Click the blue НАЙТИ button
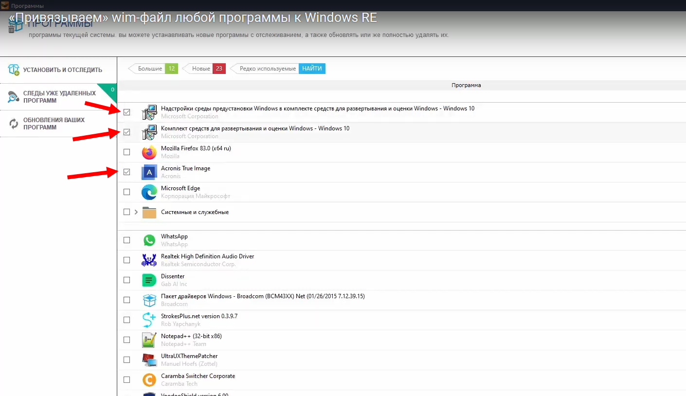Image resolution: width=686 pixels, height=396 pixels. (x=312, y=69)
